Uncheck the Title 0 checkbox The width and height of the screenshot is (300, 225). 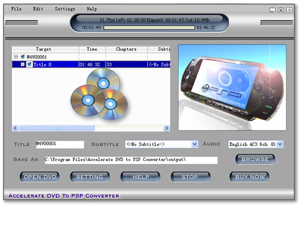29,64
